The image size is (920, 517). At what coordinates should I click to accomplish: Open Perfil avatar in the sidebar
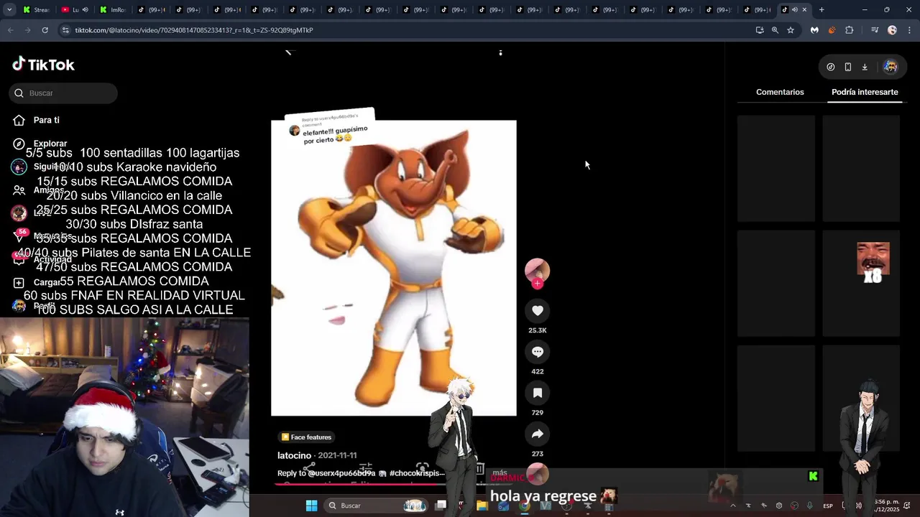tap(19, 306)
